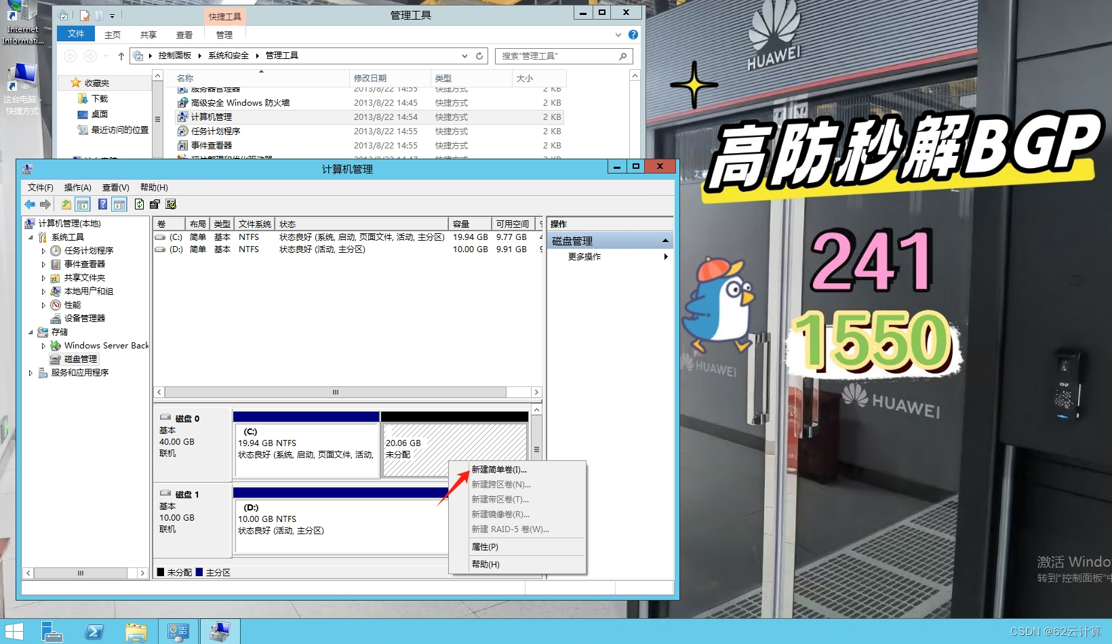The height and width of the screenshot is (644, 1112).
Task: Select the (D:) 10.00 GB NTFS partition block
Action: pyautogui.click(x=340, y=521)
